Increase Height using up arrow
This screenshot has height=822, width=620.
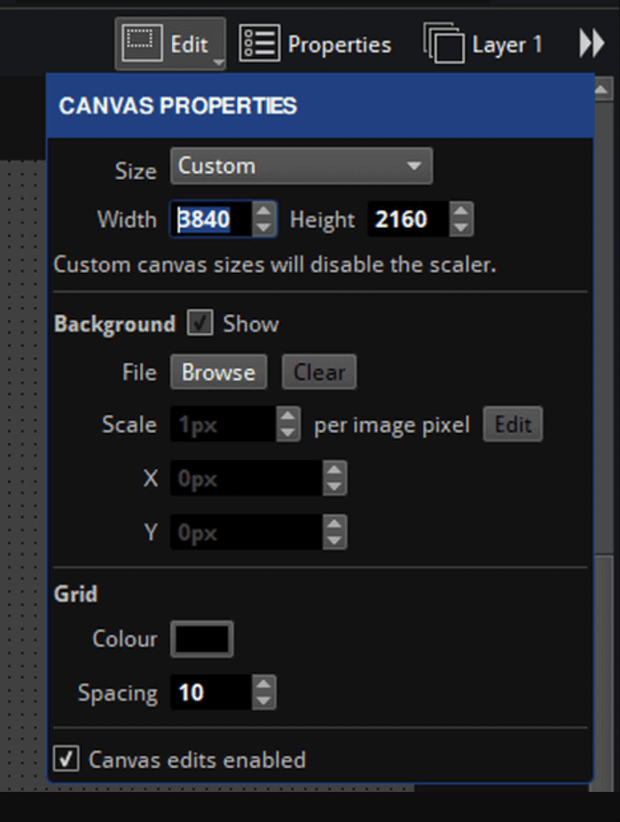pyautogui.click(x=460, y=211)
